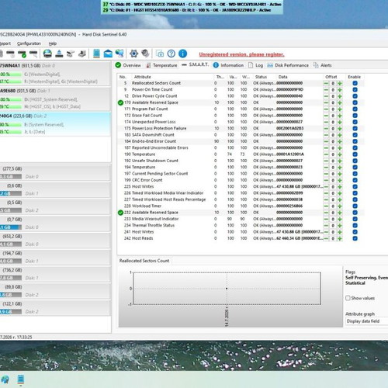This screenshot has width=388, height=388.
Task: Select the Current Pending Sector Count row
Action: pyautogui.click(x=241, y=174)
